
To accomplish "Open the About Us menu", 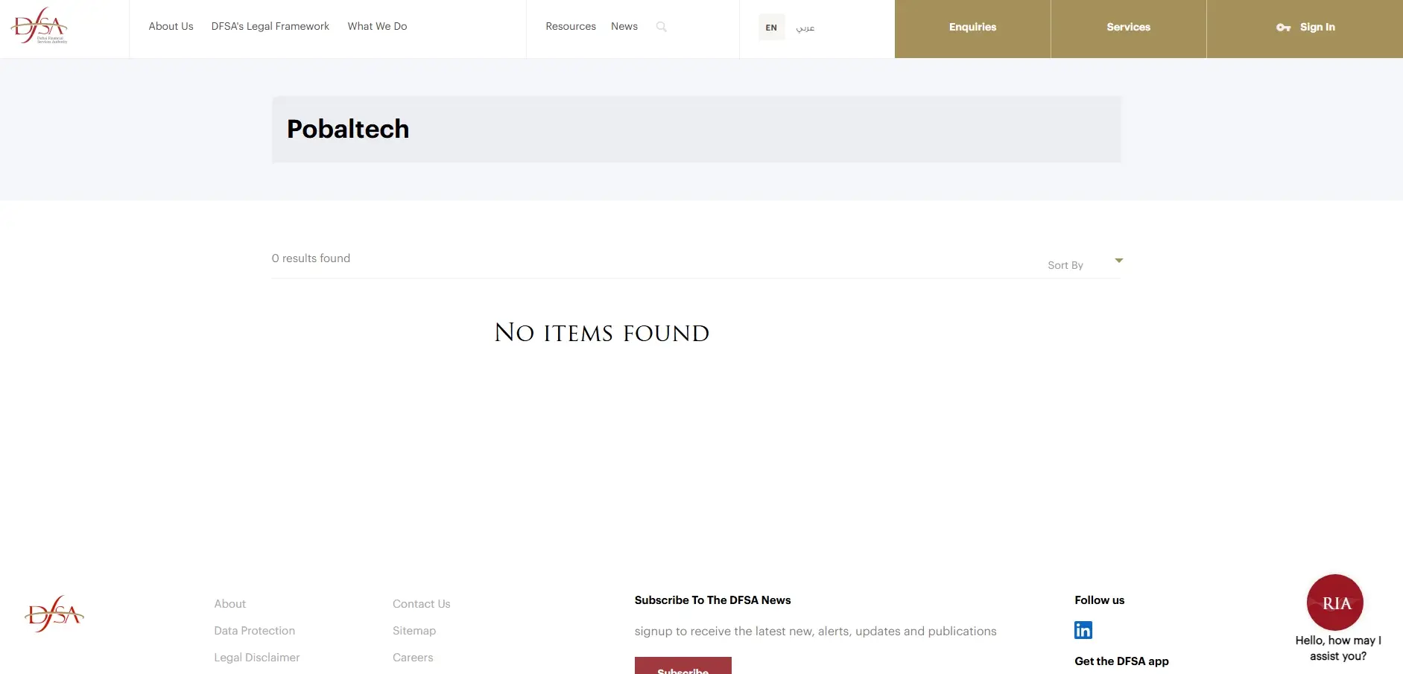I will coord(171,26).
